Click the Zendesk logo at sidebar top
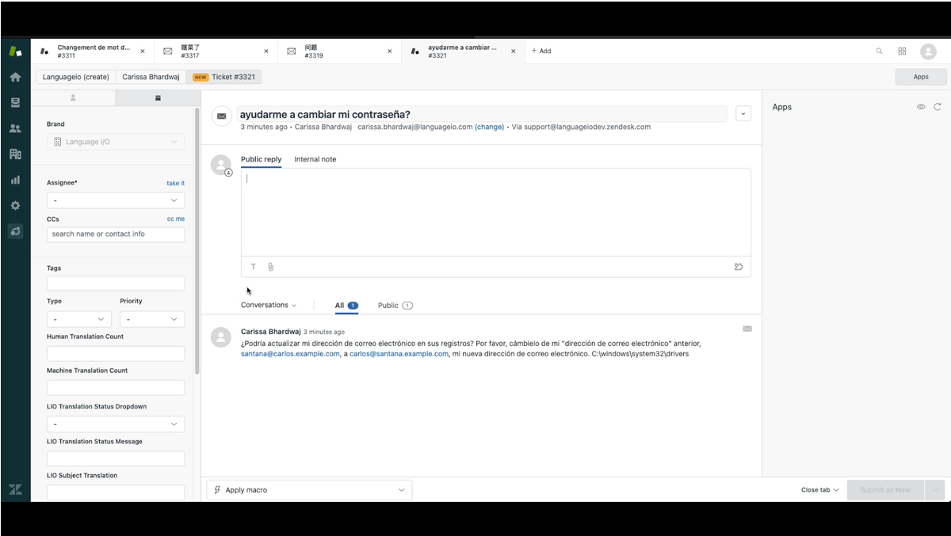951x536 pixels. tap(15, 51)
